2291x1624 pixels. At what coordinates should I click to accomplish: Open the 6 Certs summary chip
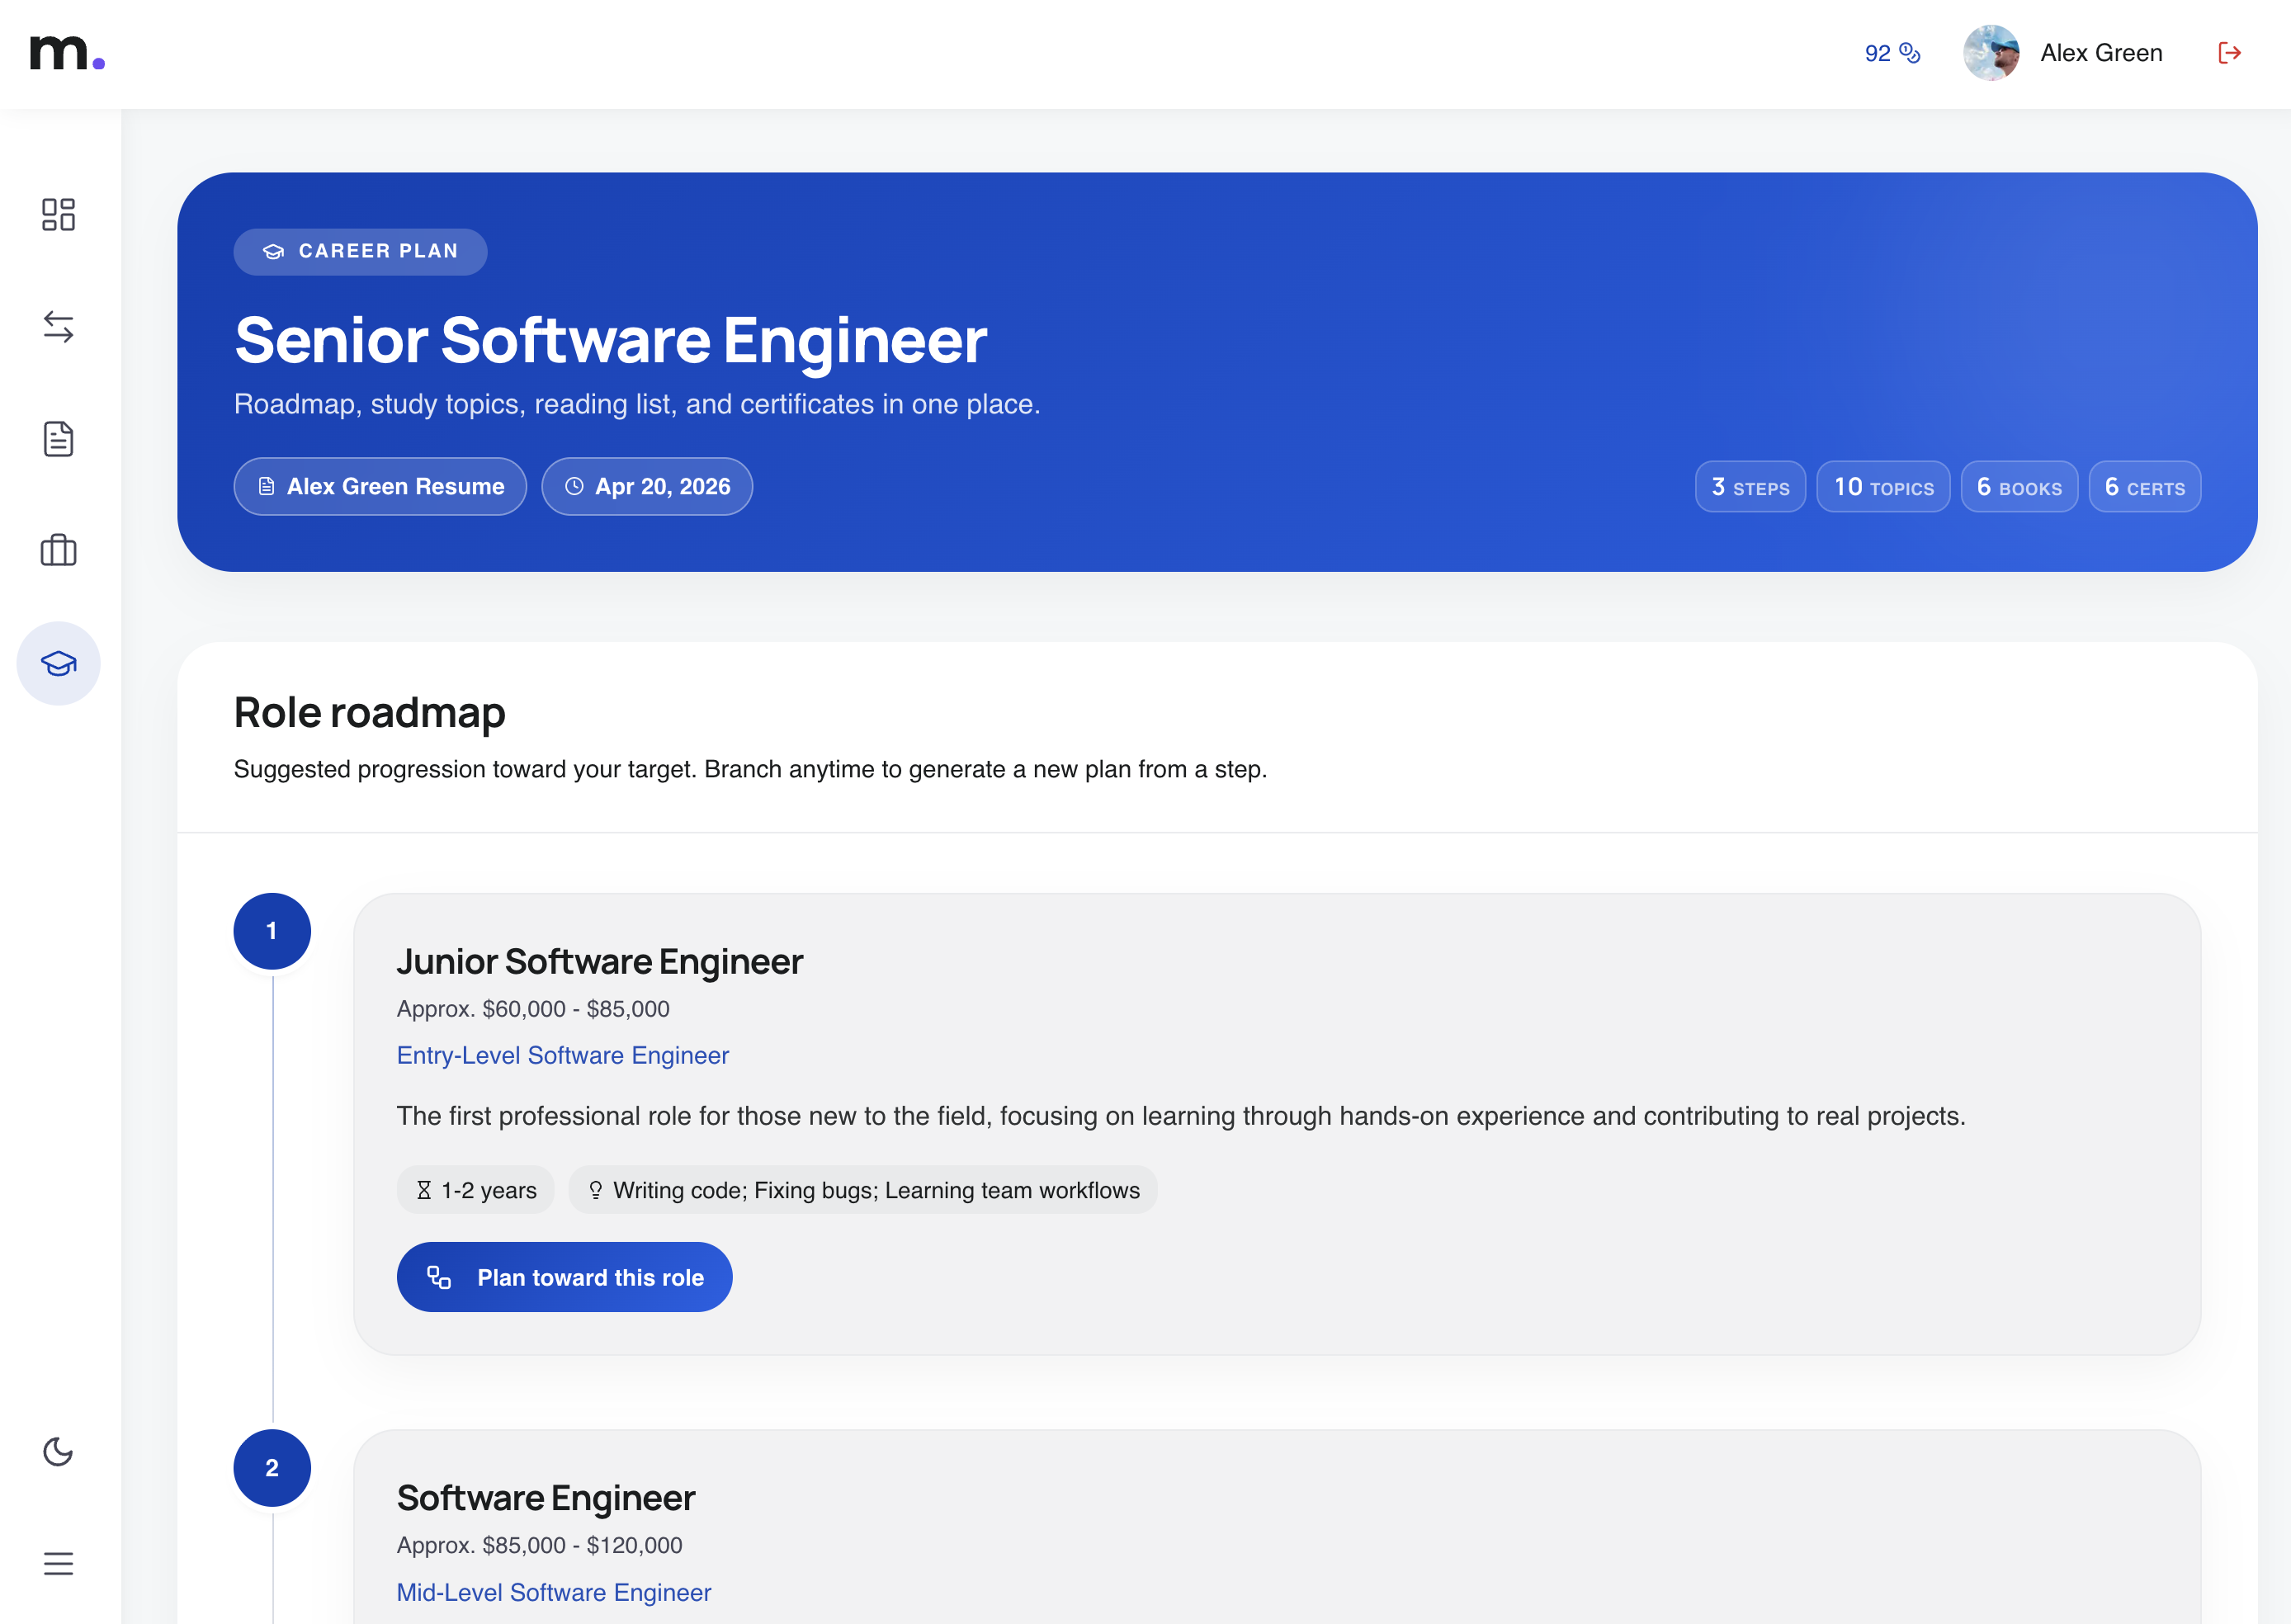tap(2143, 487)
